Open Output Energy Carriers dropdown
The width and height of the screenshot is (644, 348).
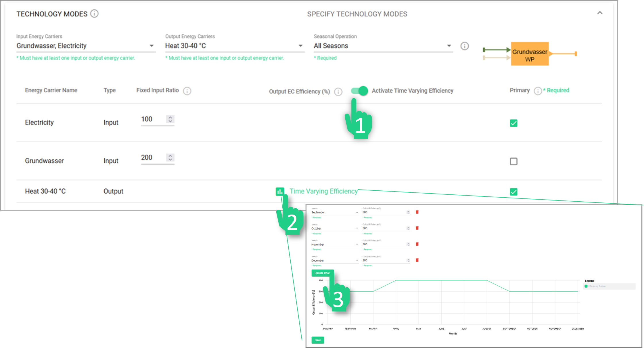click(x=234, y=46)
